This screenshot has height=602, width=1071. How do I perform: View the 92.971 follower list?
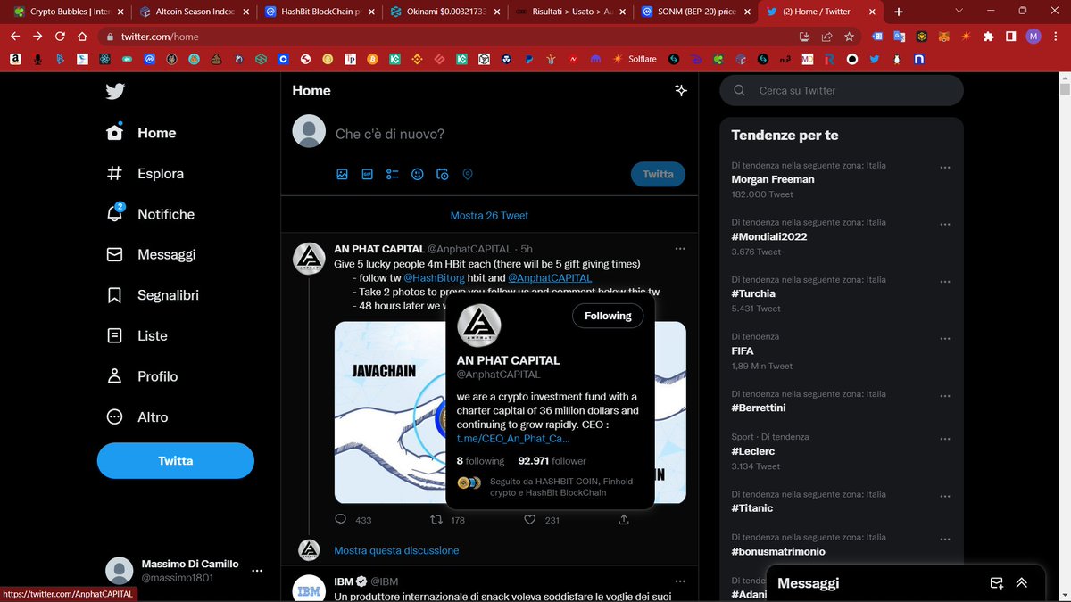tap(552, 461)
